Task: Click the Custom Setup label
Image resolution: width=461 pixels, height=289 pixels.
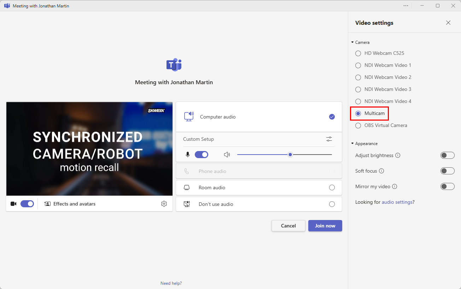Action: click(198, 139)
